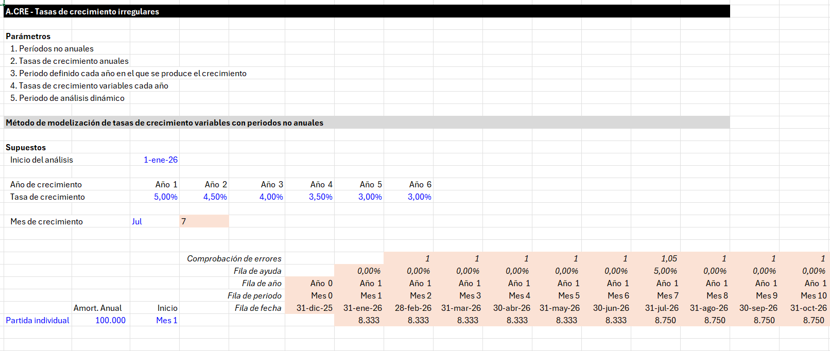The image size is (830, 351).
Task: Click the growth rate cell under Año 6
Action: 419,197
